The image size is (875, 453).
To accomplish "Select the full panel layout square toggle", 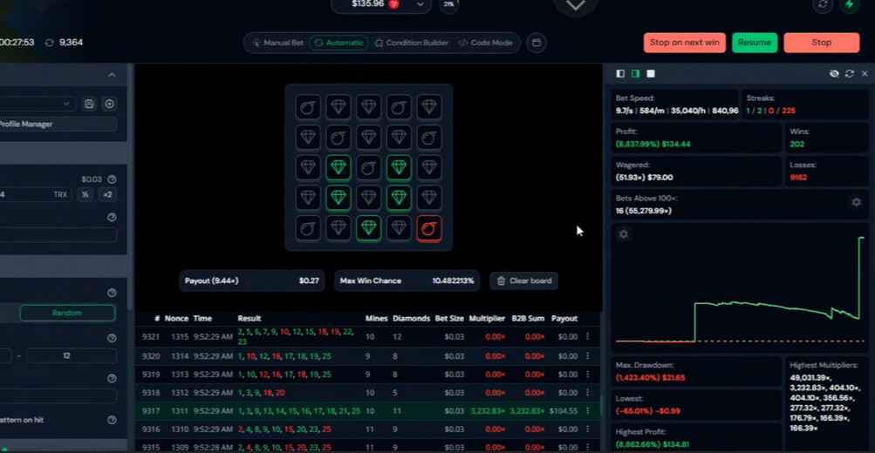I will [651, 74].
